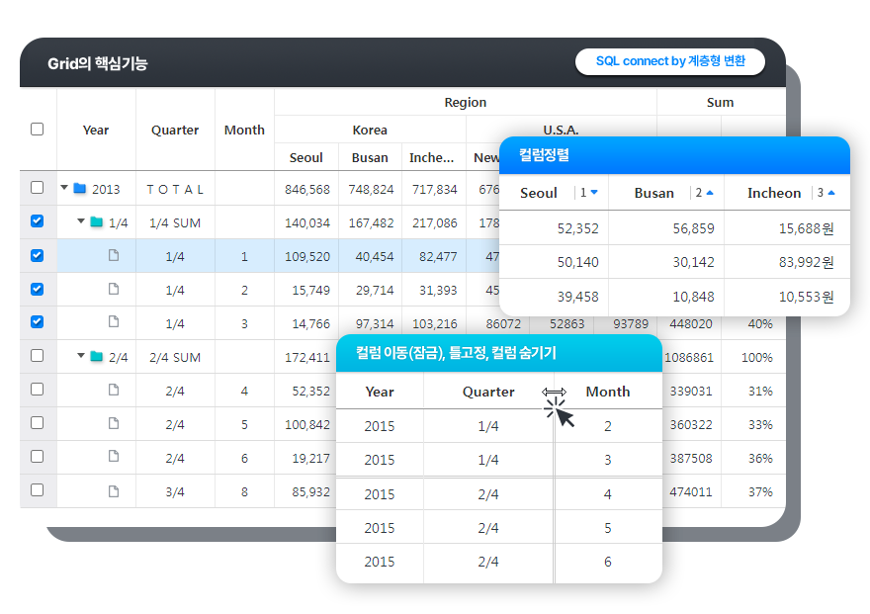Click the document icon in Month 1 row
The width and height of the screenshot is (870, 614).
tap(114, 256)
